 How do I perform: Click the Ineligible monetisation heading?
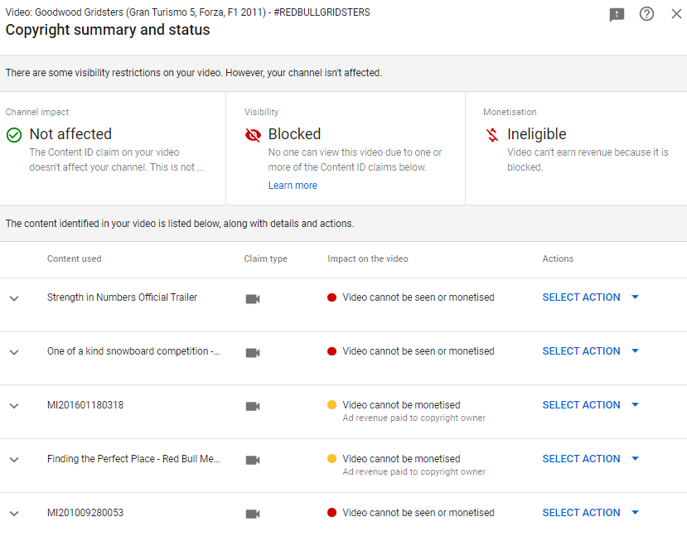[x=537, y=134]
